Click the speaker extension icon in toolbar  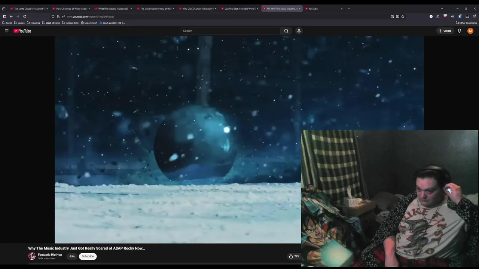click(452, 16)
